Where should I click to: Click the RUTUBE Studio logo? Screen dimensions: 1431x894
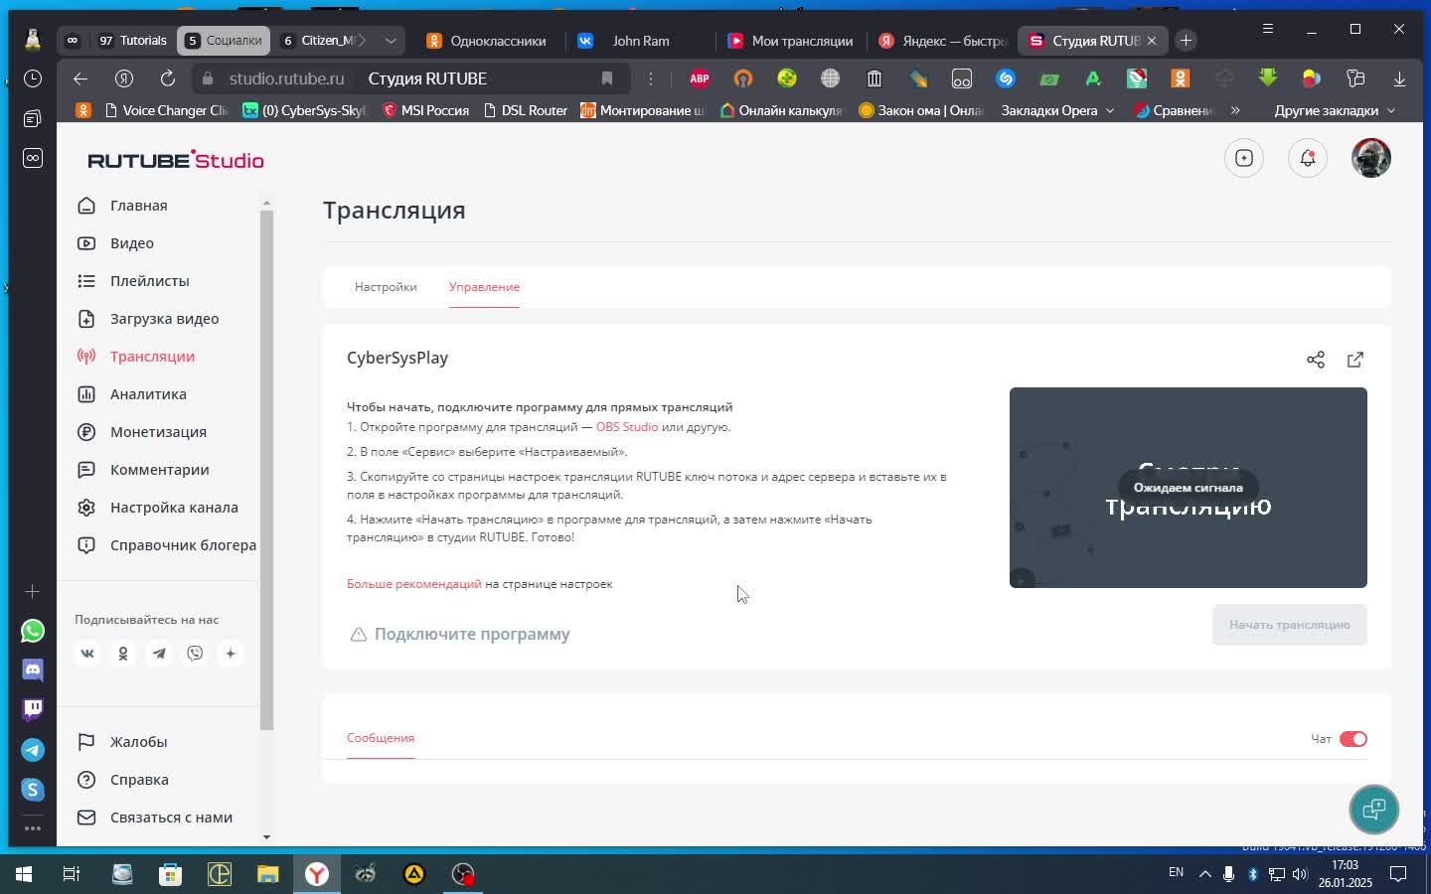pyautogui.click(x=176, y=160)
